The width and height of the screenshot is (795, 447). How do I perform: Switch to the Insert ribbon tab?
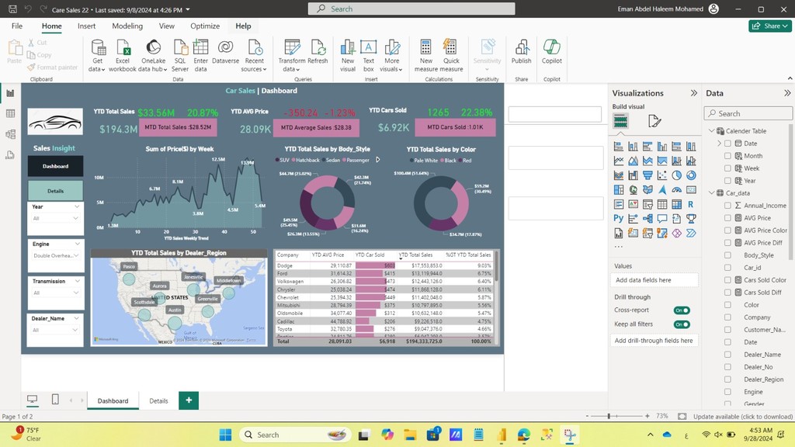[x=86, y=26]
